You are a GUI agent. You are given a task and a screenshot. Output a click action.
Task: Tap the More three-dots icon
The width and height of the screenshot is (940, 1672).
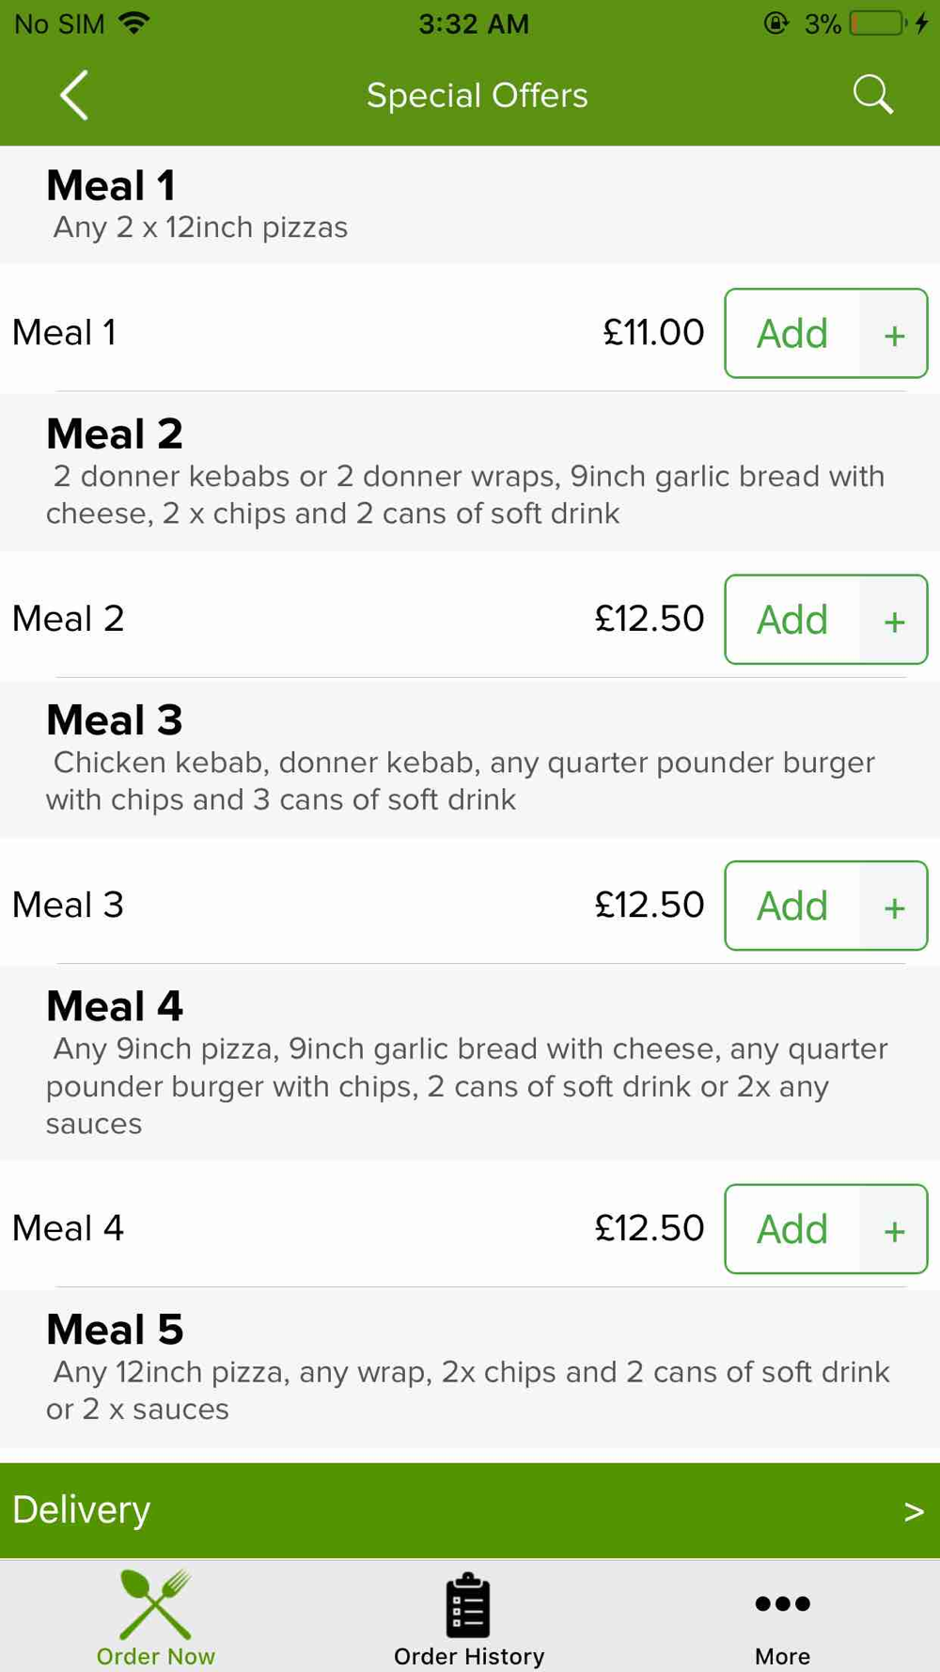point(782,1603)
